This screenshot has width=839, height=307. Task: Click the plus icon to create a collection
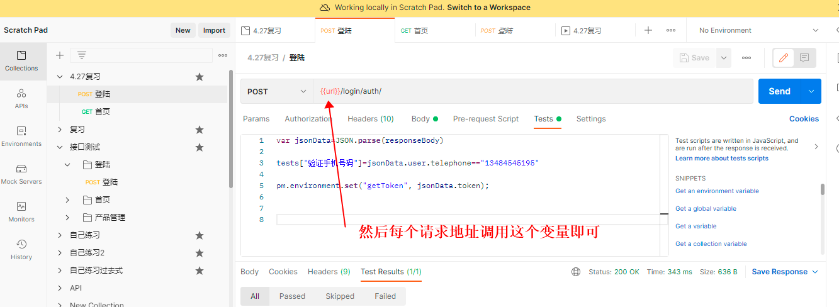(x=60, y=55)
